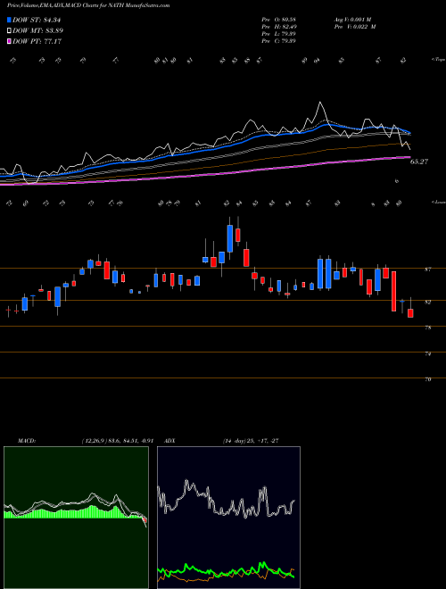Select the 'DOW ST: 84.34' legend text
Screen dimensions: 446x589
point(37,20)
